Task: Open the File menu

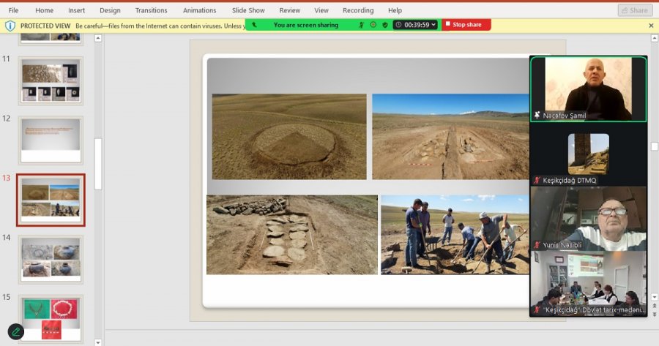Action: pos(14,10)
